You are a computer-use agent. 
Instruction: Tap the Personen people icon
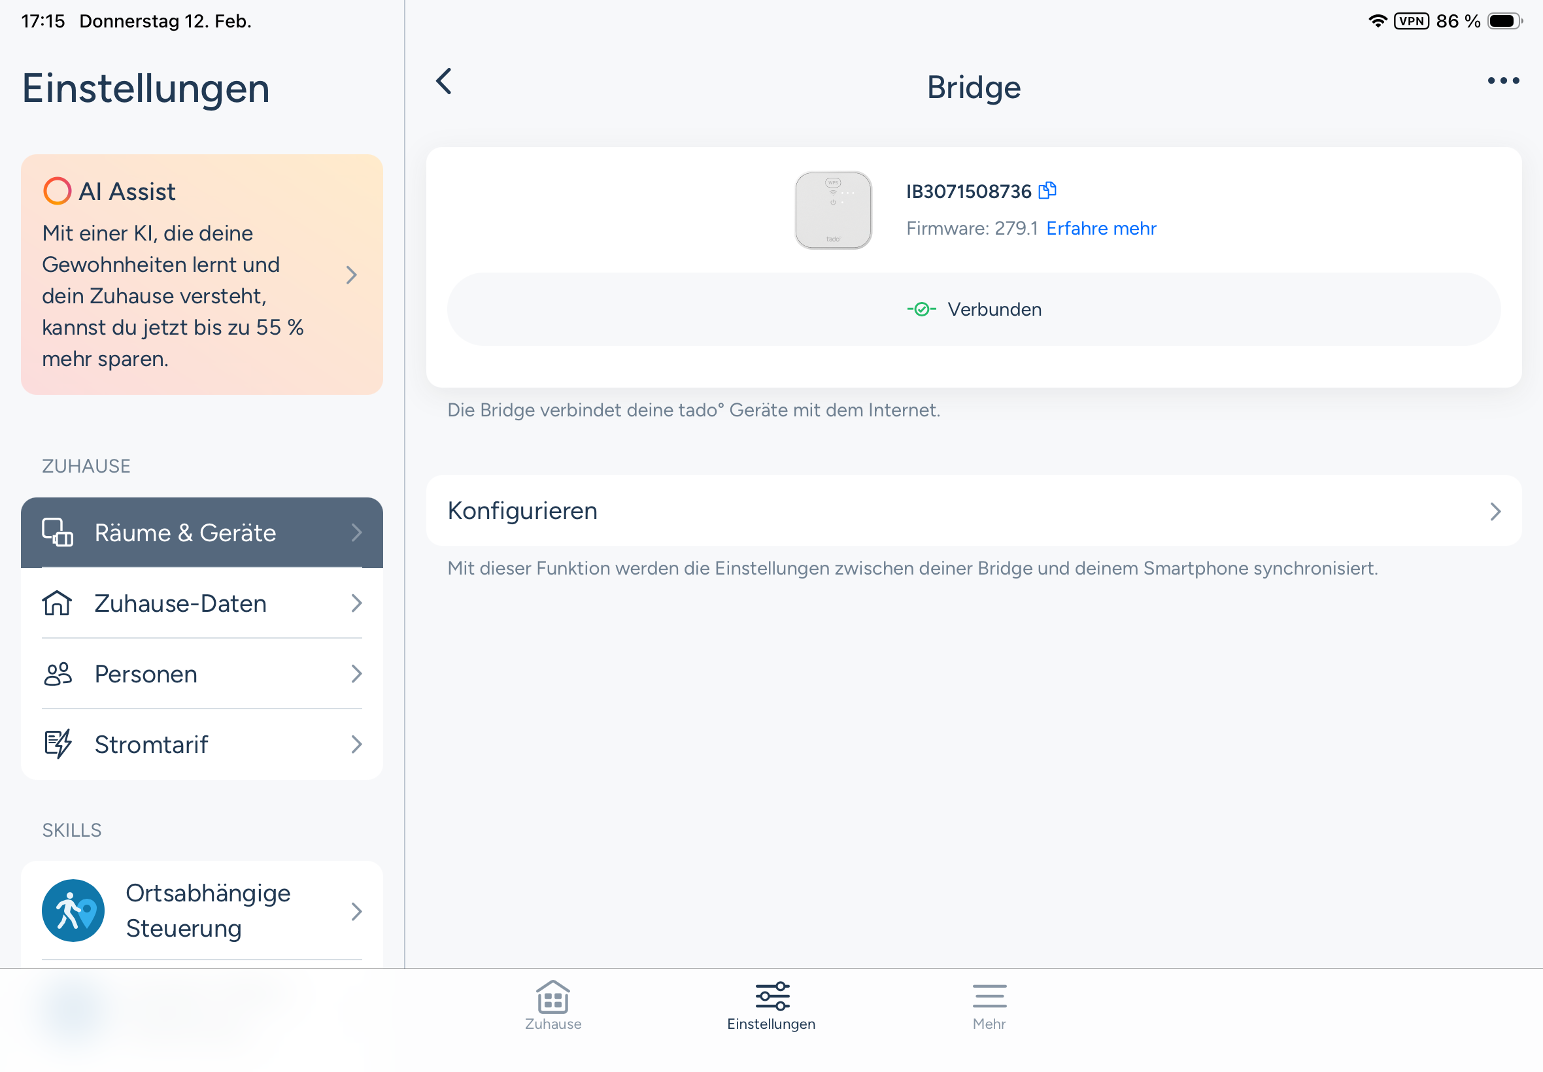[x=58, y=674]
